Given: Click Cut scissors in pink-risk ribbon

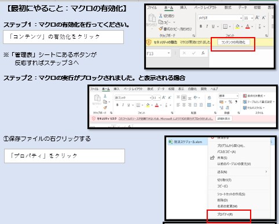Looking at the screenshot, I should tap(105, 96).
